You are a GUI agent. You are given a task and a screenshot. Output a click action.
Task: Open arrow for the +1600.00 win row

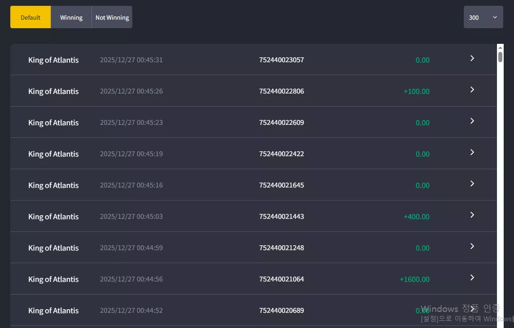click(x=472, y=277)
